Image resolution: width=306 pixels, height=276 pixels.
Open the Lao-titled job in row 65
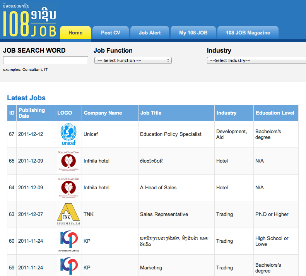[151, 161]
